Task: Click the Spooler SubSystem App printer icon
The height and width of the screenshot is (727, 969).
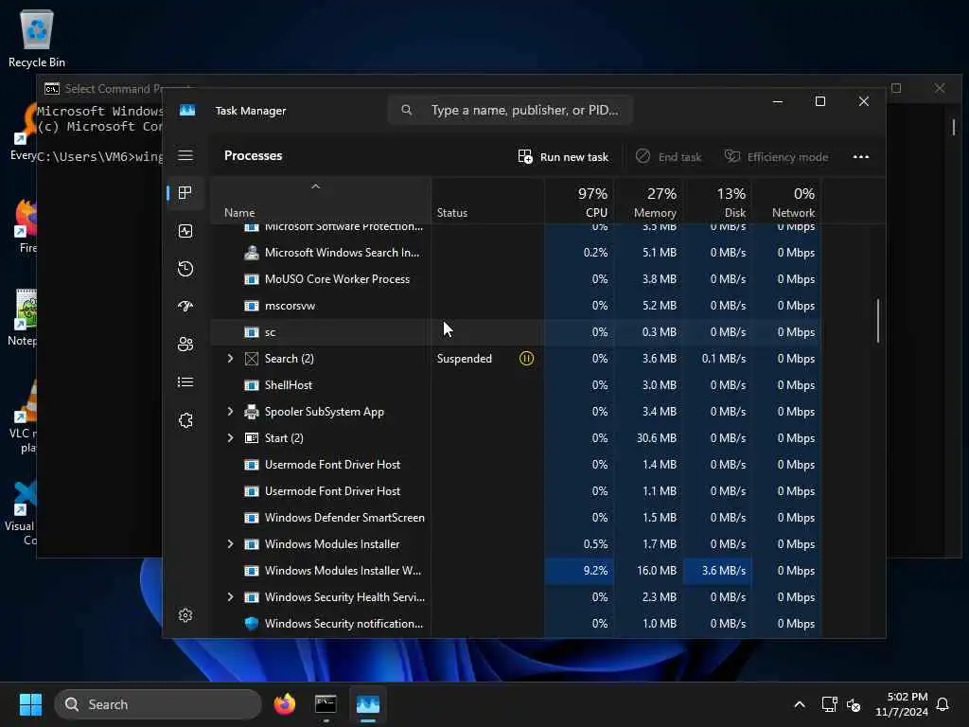Action: 252,412
